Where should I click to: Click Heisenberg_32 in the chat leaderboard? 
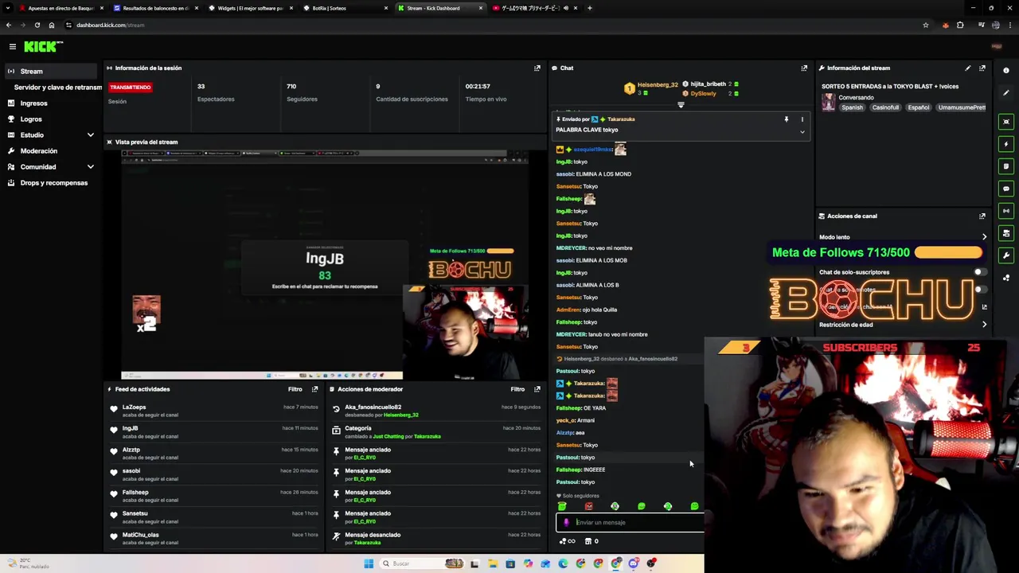pos(658,85)
